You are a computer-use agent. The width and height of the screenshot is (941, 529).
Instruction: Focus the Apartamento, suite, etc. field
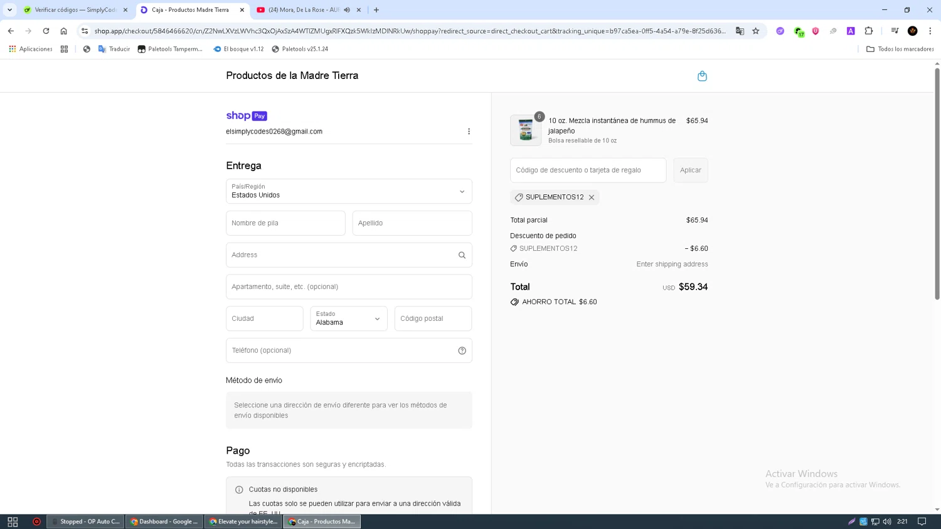[x=349, y=287]
